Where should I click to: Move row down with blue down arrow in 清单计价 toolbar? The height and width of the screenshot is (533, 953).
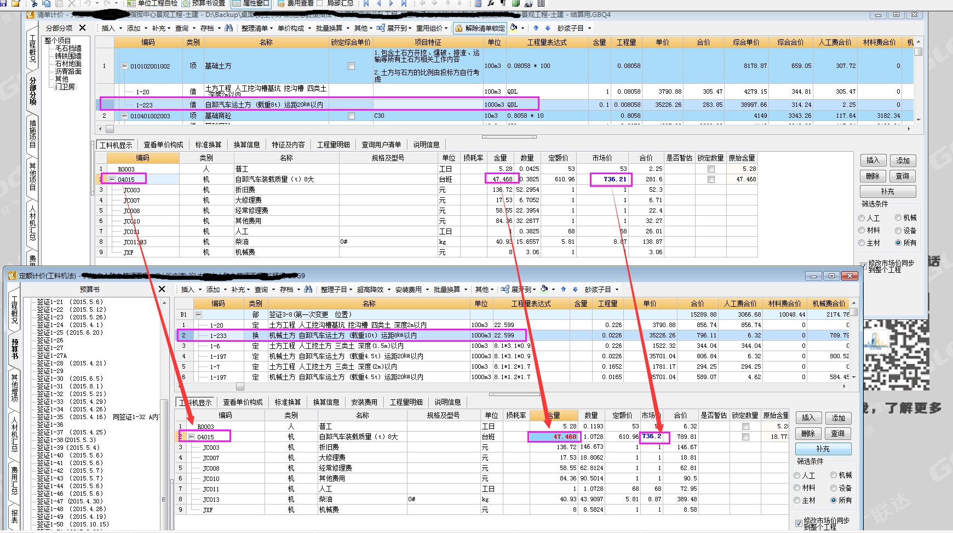pyautogui.click(x=547, y=28)
